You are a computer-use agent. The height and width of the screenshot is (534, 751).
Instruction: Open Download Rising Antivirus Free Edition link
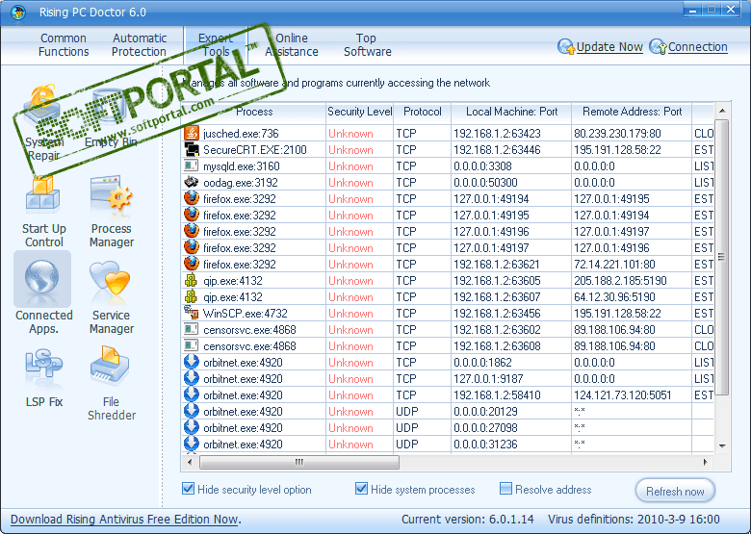pyautogui.click(x=125, y=520)
